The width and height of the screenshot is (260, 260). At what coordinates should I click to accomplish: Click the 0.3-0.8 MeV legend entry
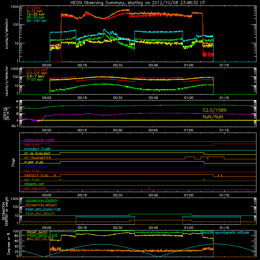(37, 73)
